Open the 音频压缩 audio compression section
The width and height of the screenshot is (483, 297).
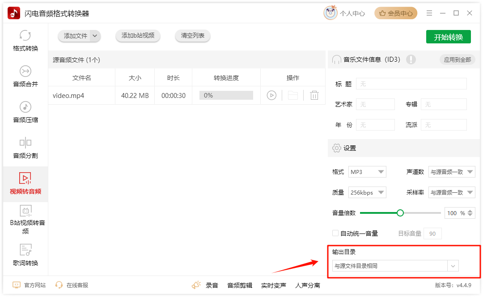click(x=25, y=112)
